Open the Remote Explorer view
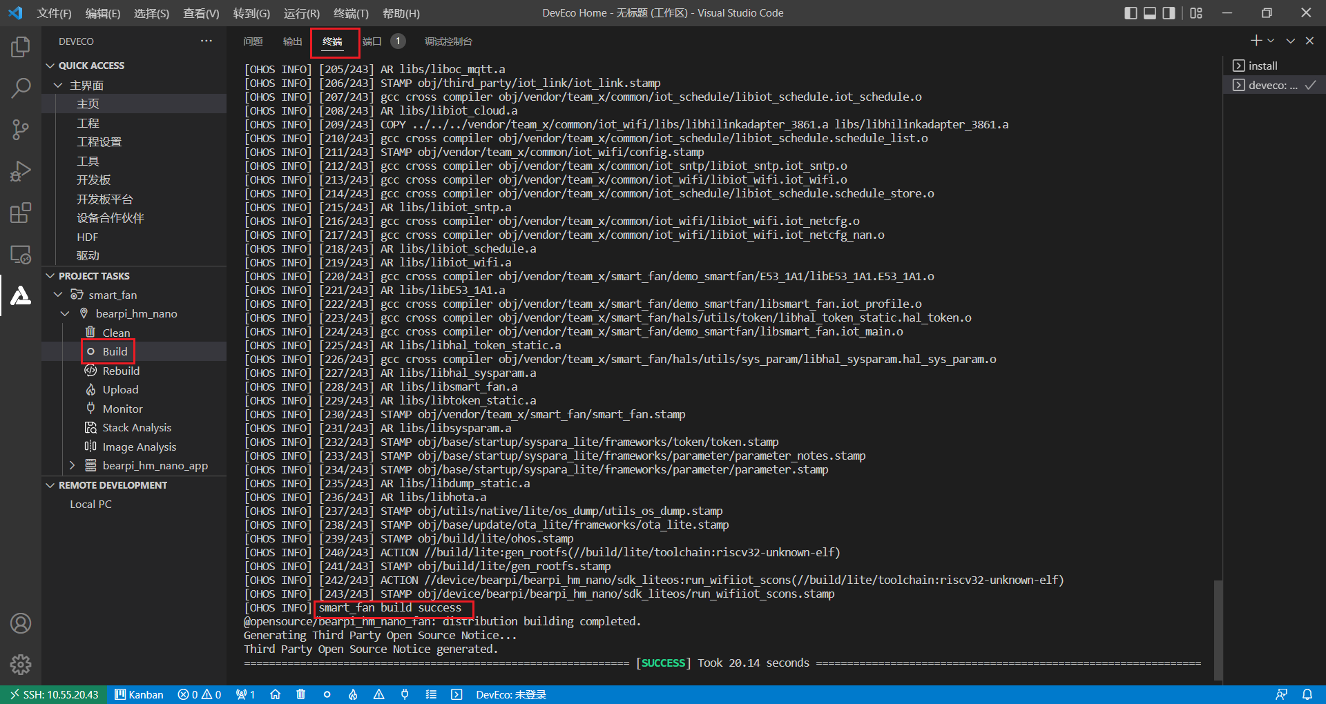The image size is (1326, 704). pyautogui.click(x=21, y=254)
